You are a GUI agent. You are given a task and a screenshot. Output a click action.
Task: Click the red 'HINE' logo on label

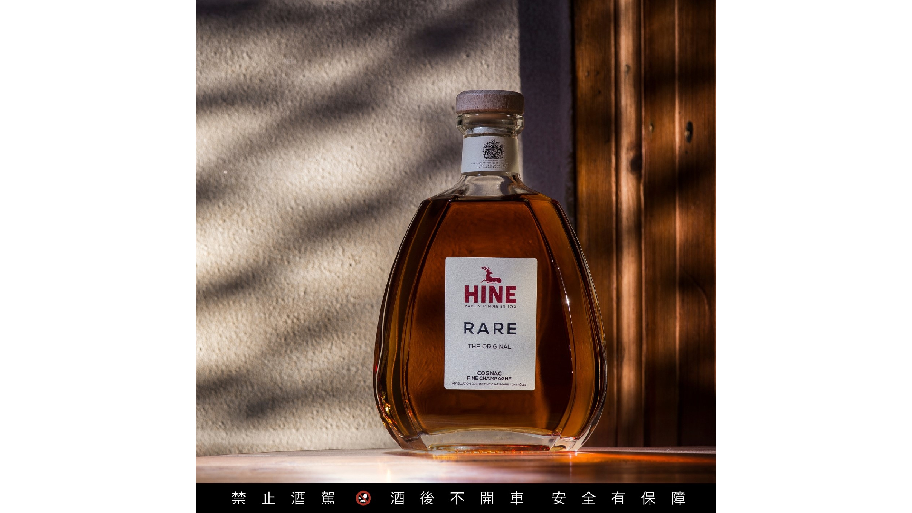[x=490, y=294]
